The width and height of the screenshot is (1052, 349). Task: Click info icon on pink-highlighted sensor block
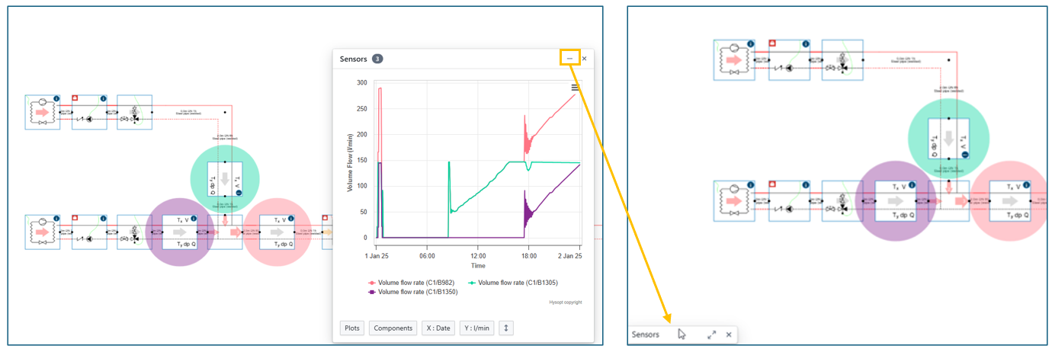pos(290,219)
